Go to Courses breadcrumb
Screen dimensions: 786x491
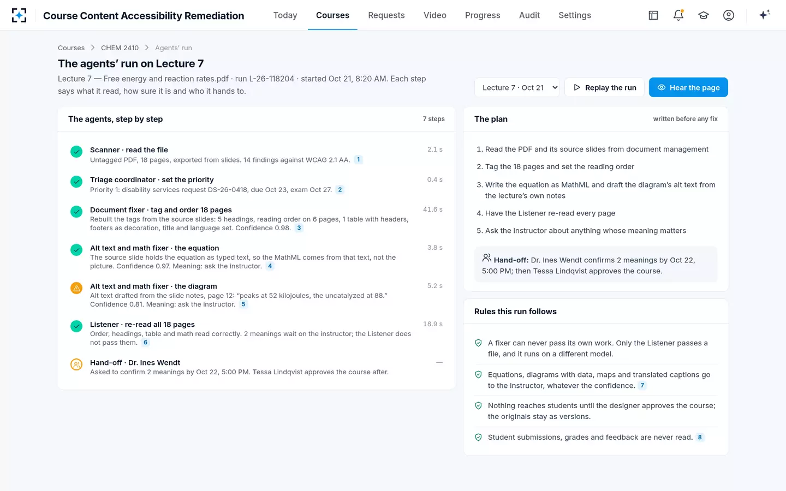(71, 48)
